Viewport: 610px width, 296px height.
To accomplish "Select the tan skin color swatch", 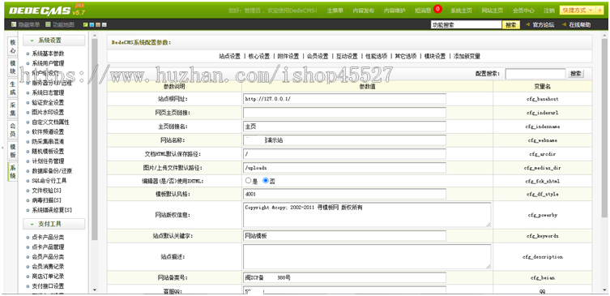I will [x=98, y=25].
